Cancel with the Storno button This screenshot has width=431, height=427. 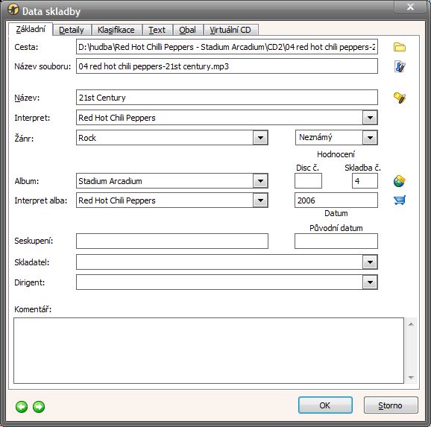point(391,405)
